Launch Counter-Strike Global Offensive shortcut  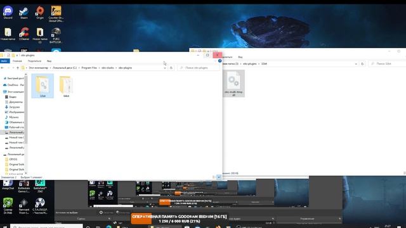pyautogui.click(x=56, y=13)
